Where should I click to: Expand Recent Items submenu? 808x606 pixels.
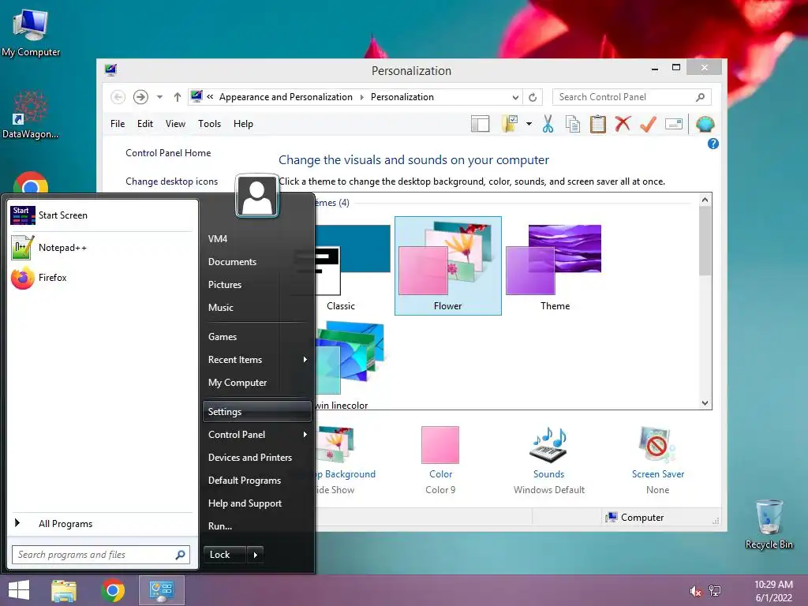[256, 360]
